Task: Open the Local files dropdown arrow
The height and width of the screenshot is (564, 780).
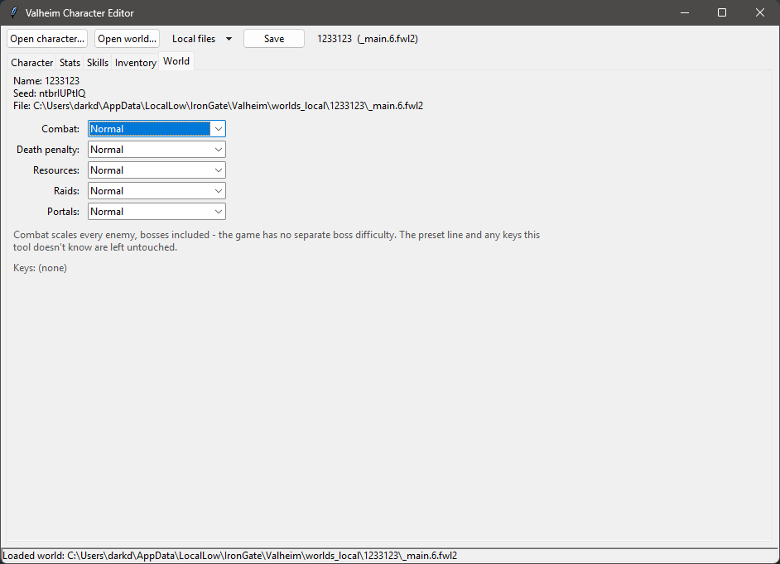Action: coord(229,39)
